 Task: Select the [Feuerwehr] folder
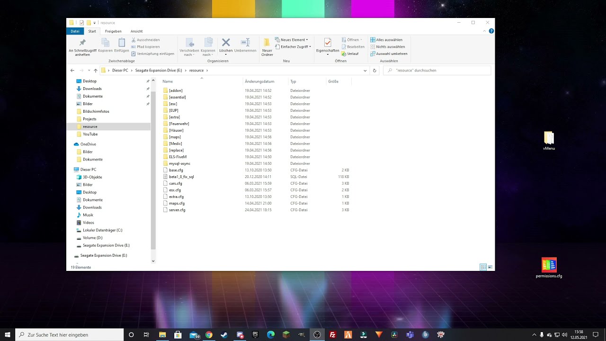[x=179, y=124]
